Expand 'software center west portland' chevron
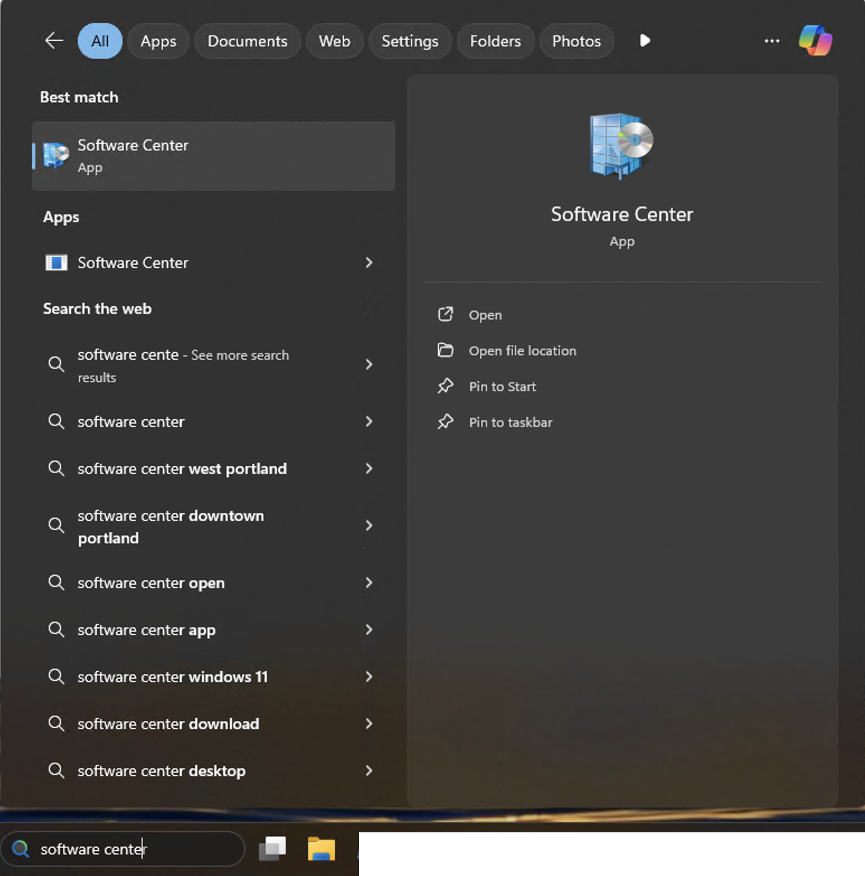 click(369, 469)
